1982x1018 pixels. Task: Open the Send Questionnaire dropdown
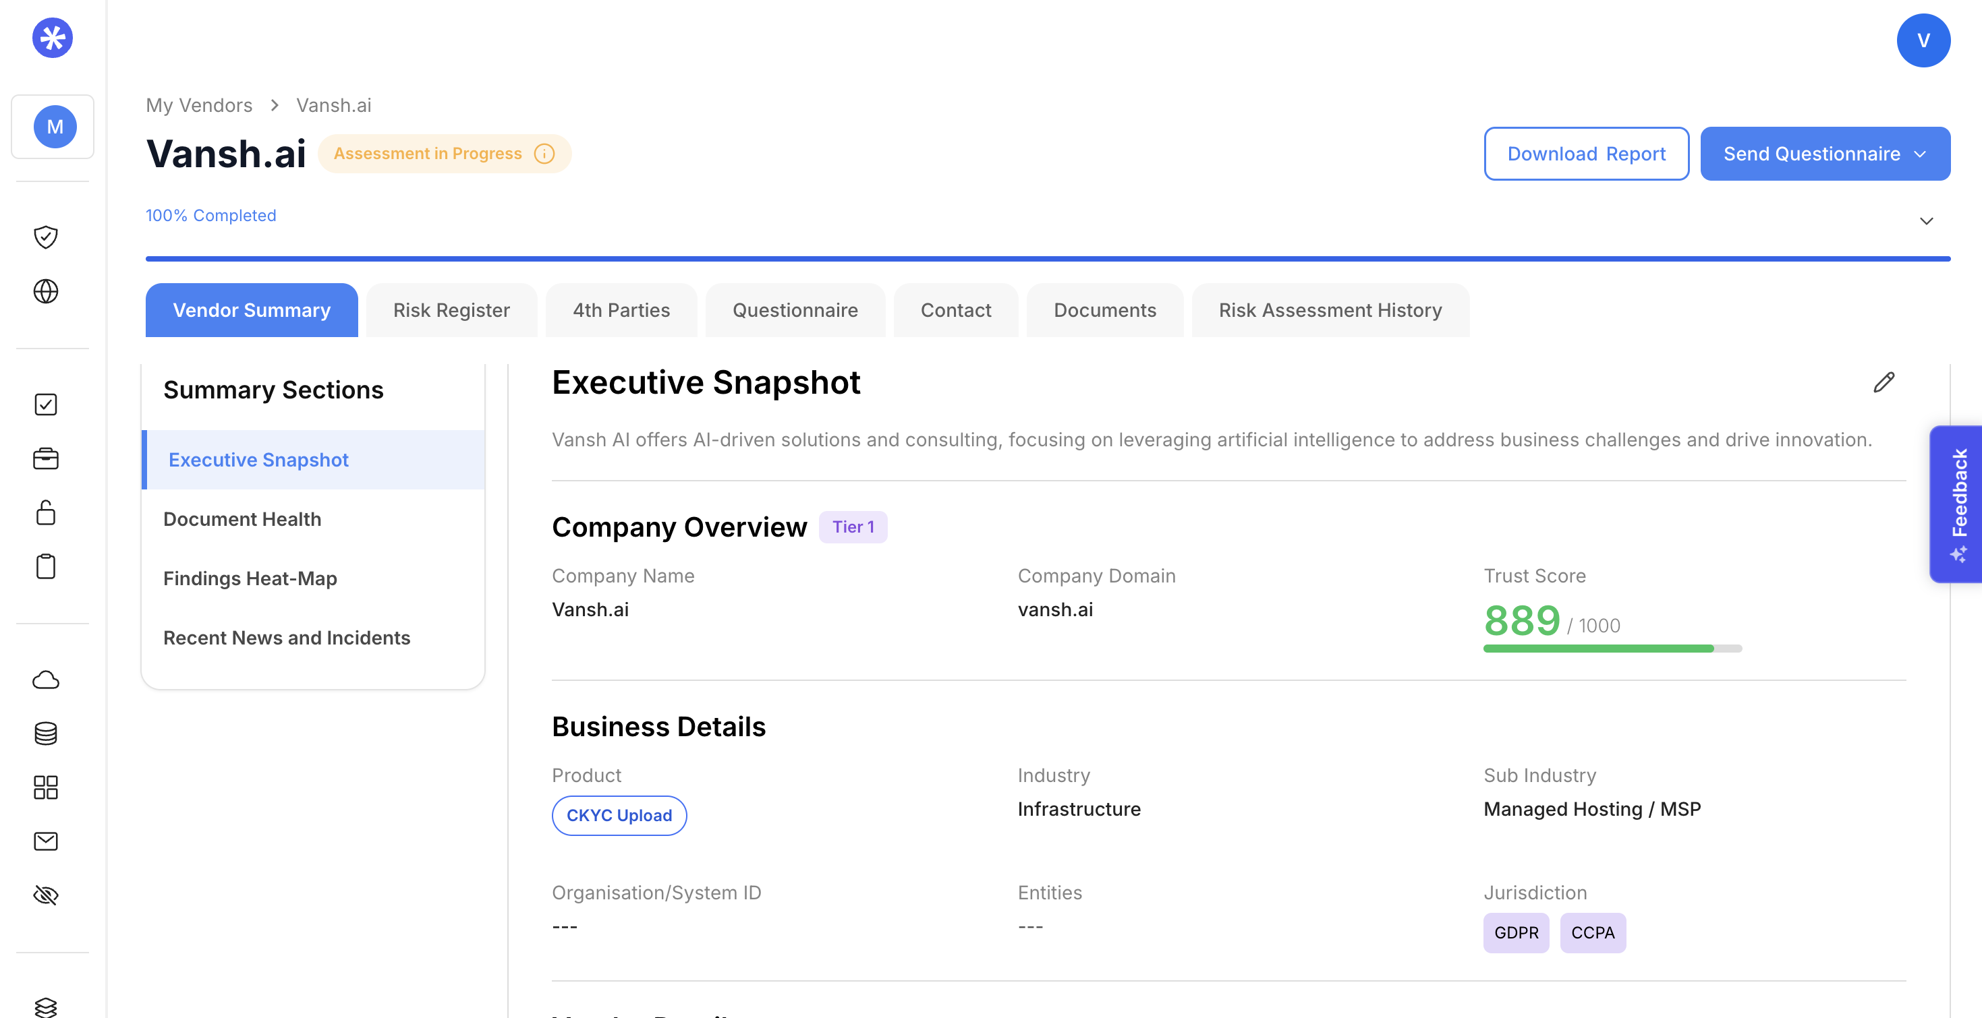coord(1824,154)
